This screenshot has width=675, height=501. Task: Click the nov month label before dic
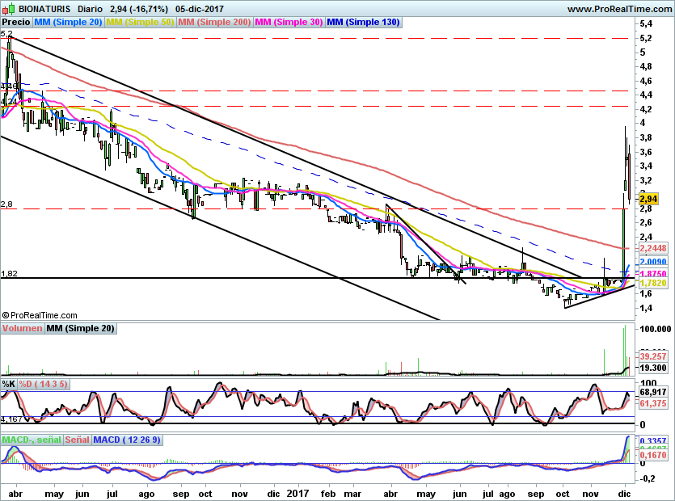[x=590, y=494]
